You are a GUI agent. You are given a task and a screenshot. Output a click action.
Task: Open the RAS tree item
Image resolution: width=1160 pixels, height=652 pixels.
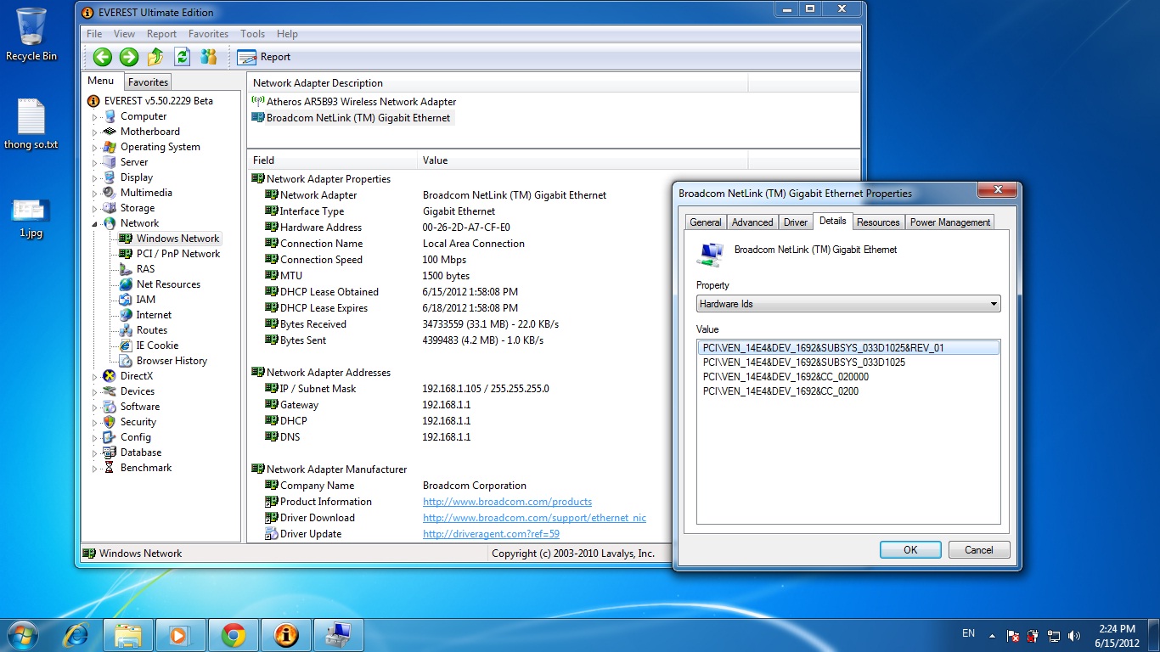(145, 269)
